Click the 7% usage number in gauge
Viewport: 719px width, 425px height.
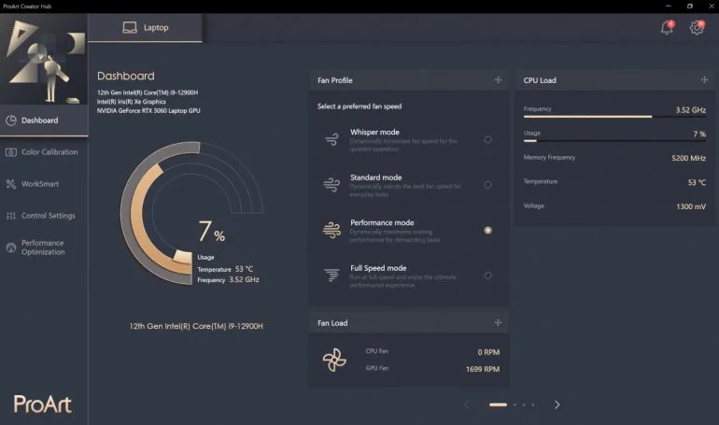pyautogui.click(x=211, y=231)
